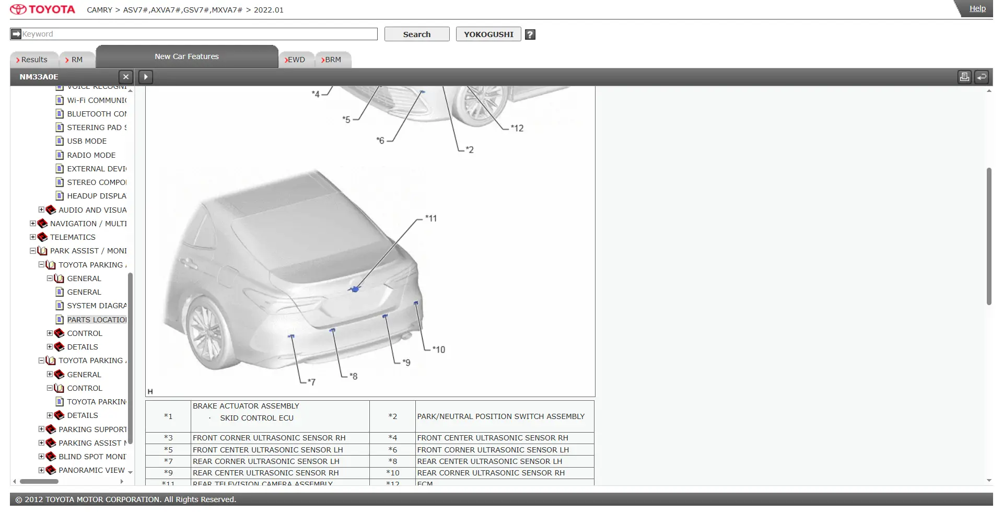Open the HEADUP DISPLAY tree entry
The width and height of the screenshot is (1003, 512).
pyautogui.click(x=97, y=195)
